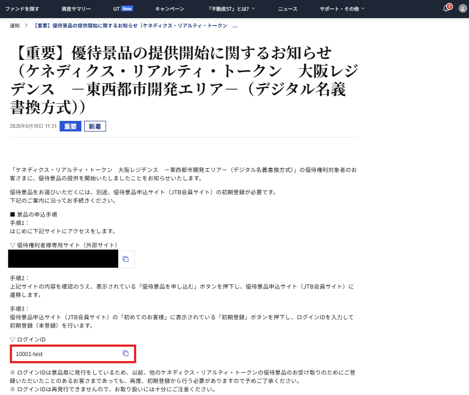Copy the external site URL
Image resolution: width=469 pixels, height=395 pixels.
tap(126, 259)
